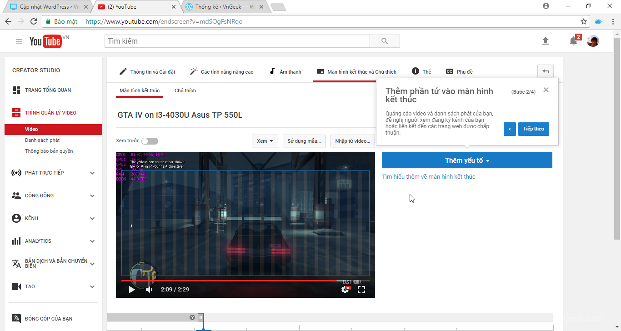Click the search magnifier button
Viewport: 621px width, 331px height.
click(385, 41)
